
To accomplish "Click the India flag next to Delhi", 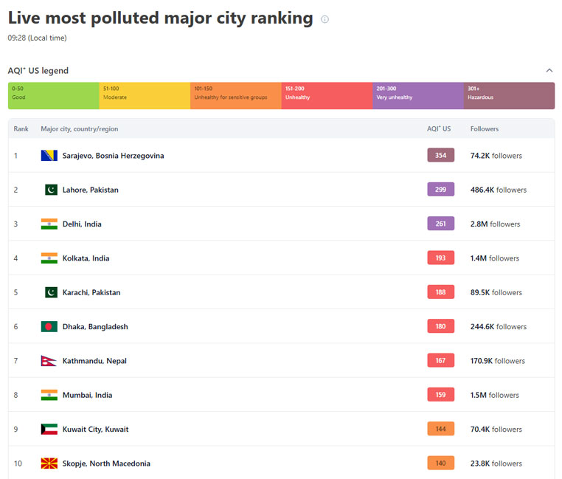I will tap(49, 224).
